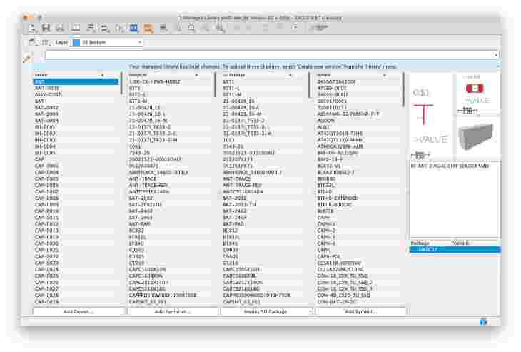Viewport: 521px width, 352px height.
Task: Select BAT-2032 in the Footprint list
Action: point(141,198)
